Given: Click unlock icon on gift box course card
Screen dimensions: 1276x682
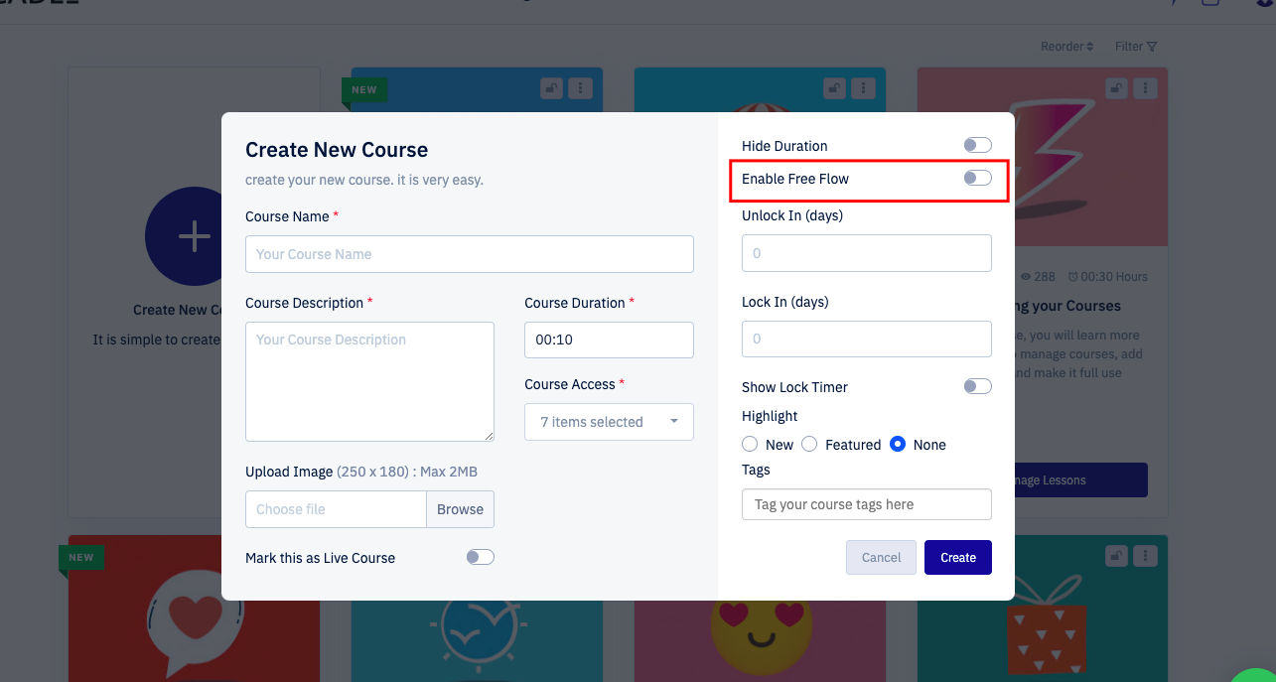Looking at the screenshot, I should pos(1116,556).
